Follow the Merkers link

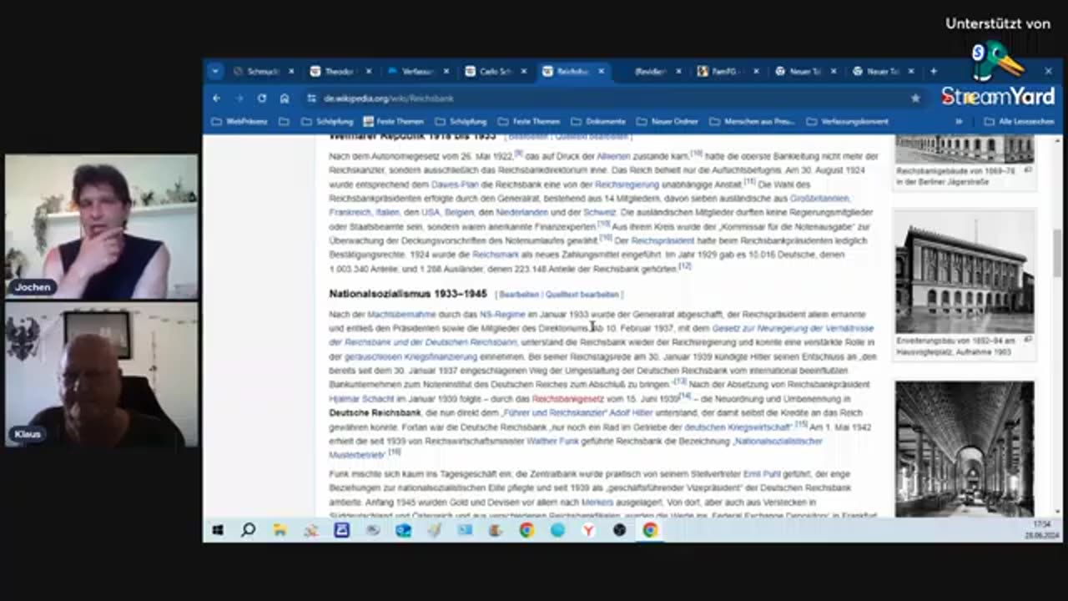click(x=597, y=503)
